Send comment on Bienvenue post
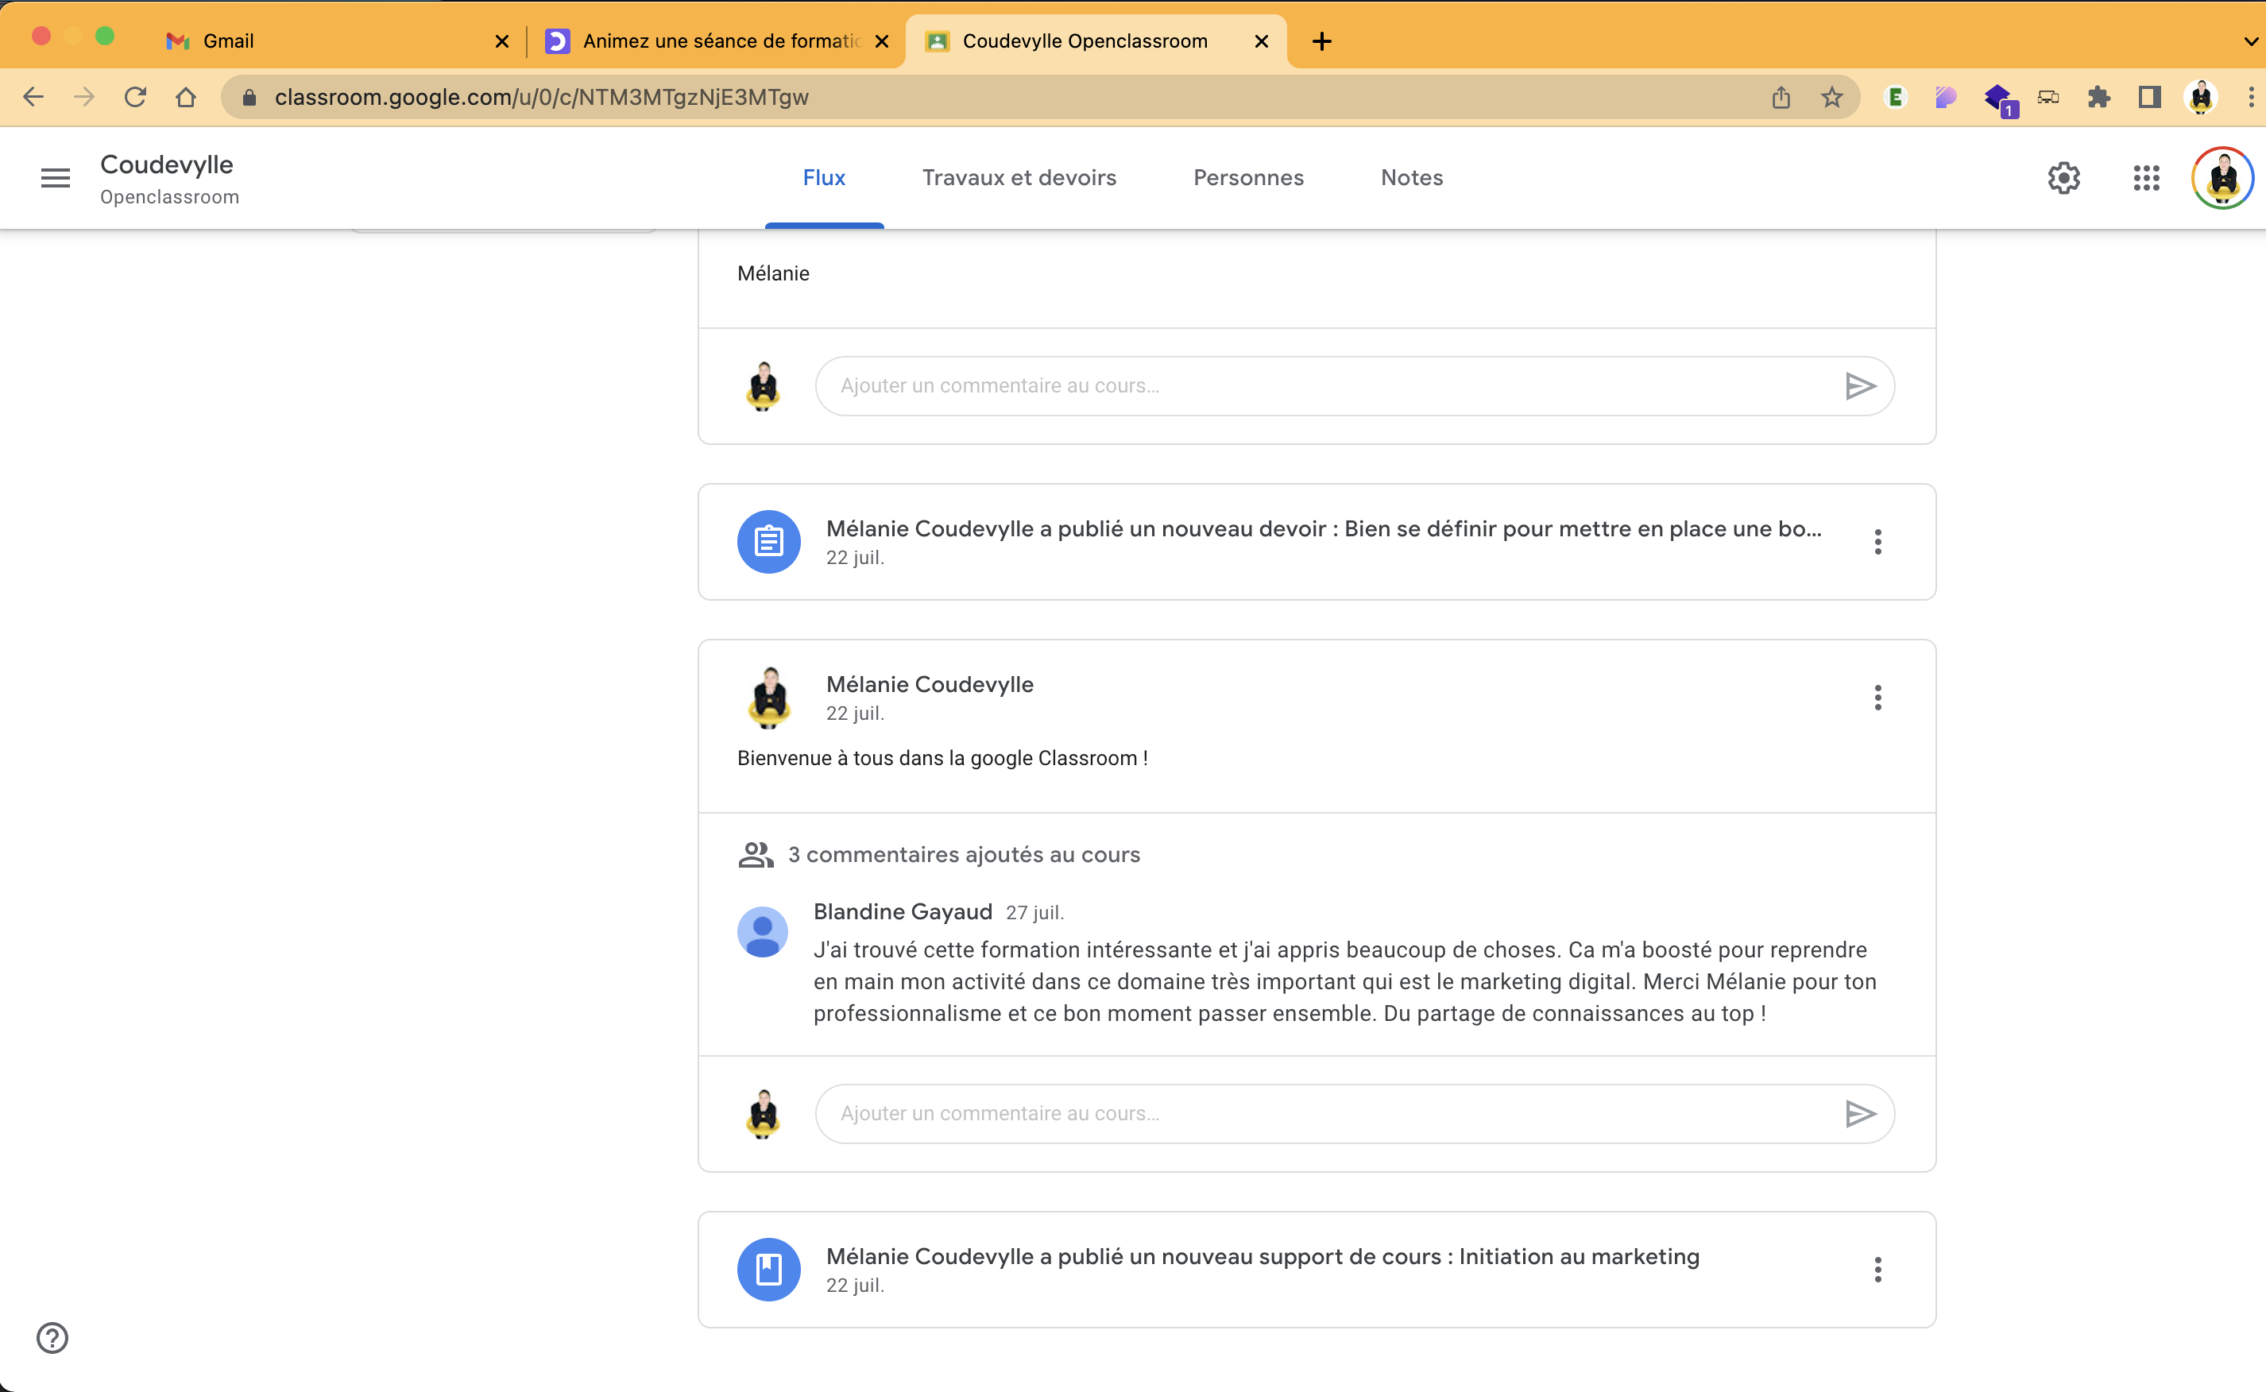This screenshot has width=2266, height=1392. (1860, 1114)
